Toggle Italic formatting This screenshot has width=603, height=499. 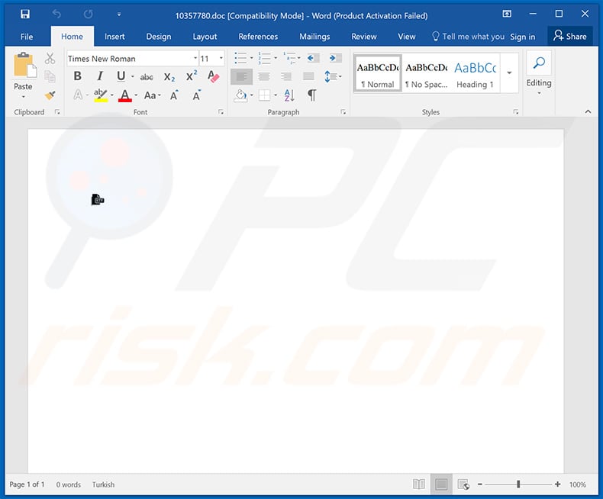pyautogui.click(x=100, y=76)
